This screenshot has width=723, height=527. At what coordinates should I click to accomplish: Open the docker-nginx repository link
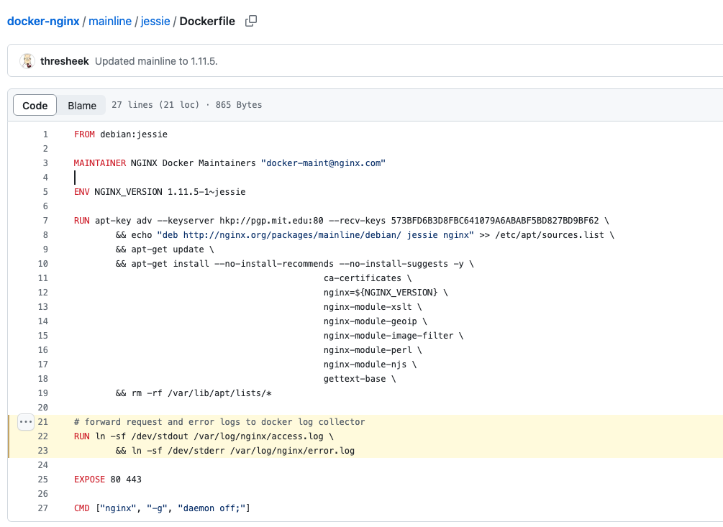(43, 21)
